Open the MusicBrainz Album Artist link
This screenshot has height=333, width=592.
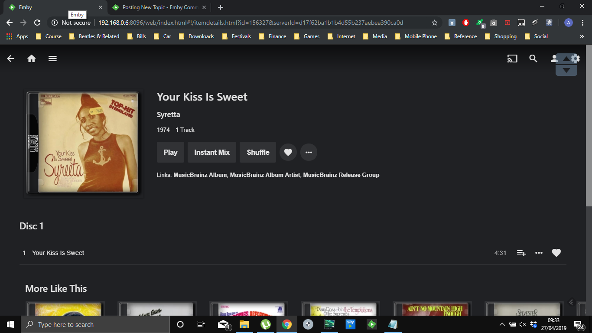point(265,175)
